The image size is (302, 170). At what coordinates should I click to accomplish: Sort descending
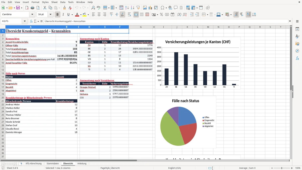click(x=132, y=8)
